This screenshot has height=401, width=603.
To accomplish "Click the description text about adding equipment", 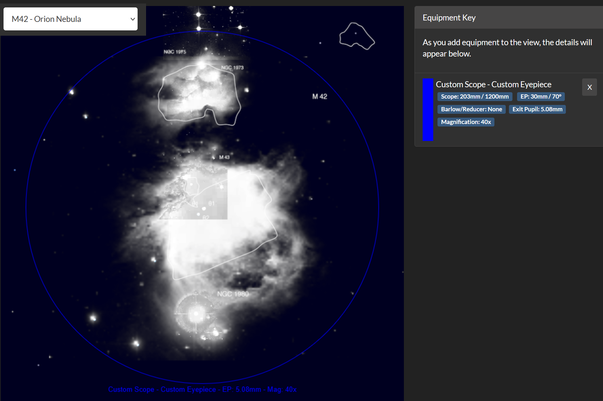I will (x=507, y=48).
